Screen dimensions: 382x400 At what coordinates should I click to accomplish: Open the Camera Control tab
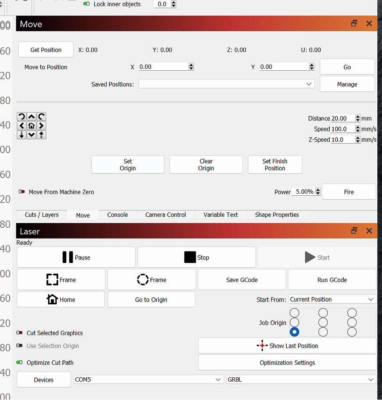coord(166,214)
